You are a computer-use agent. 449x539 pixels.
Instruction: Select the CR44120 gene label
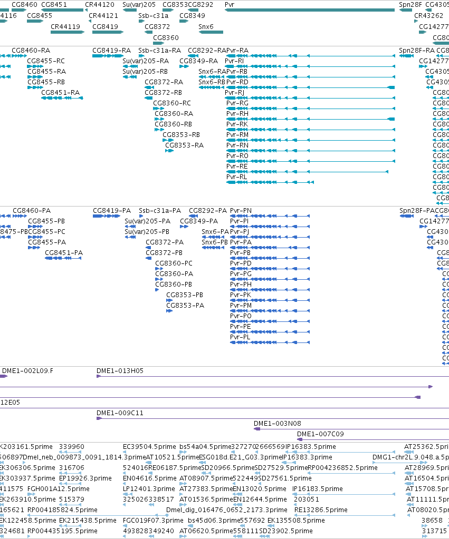(x=100, y=5)
